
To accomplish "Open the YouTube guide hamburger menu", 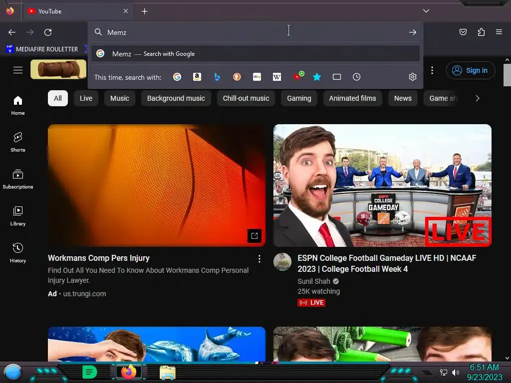I will tap(18, 70).
